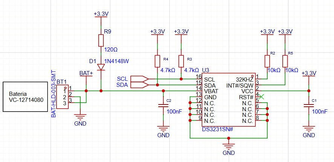Screen dimensions: 334x162
Task: Click the RST# pin name on U3
Action: pyautogui.click(x=247, y=97)
